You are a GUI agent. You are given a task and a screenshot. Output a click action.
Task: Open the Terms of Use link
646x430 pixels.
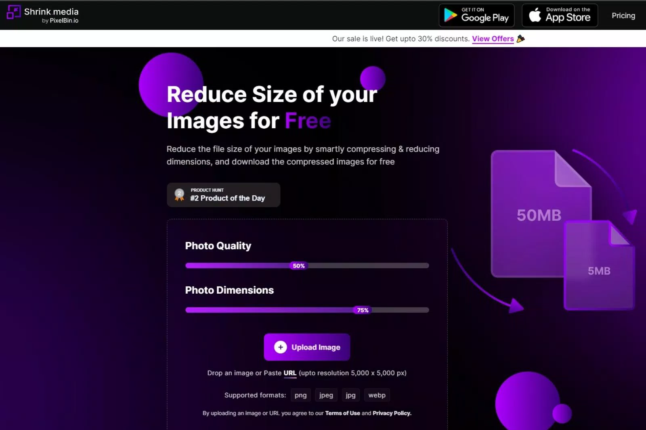(342, 413)
